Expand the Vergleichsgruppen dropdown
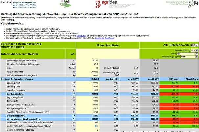 point(186,56)
